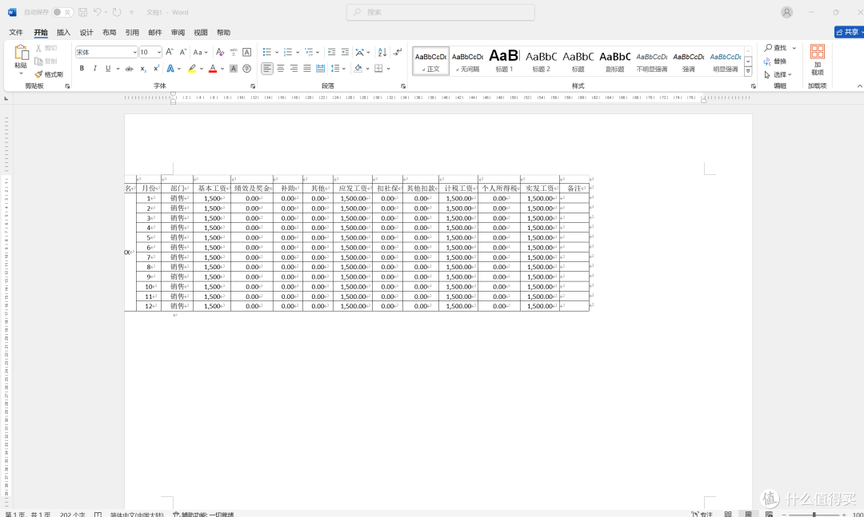
Task: Align text left
Action: point(267,68)
